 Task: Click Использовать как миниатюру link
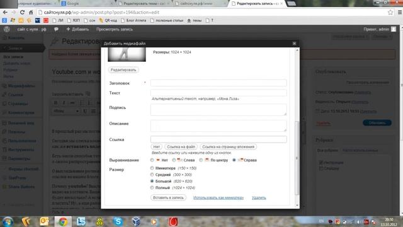[x=219, y=197]
